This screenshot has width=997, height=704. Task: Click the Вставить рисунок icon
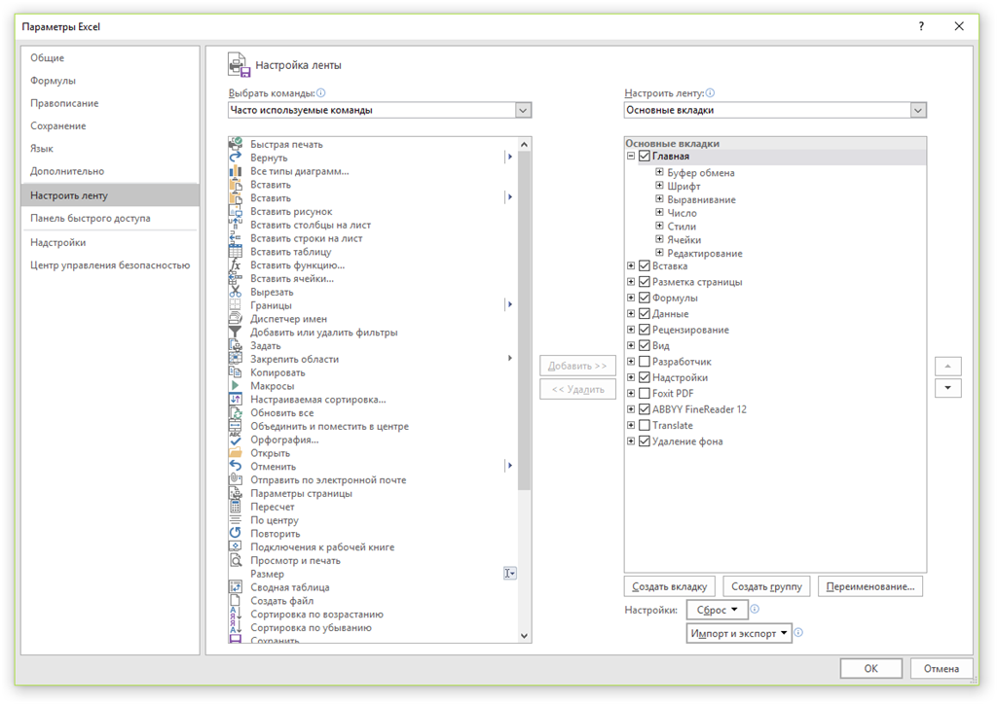236,211
